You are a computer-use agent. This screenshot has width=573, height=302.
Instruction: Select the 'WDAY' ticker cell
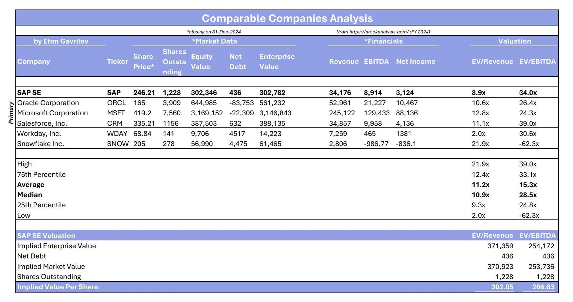117,134
